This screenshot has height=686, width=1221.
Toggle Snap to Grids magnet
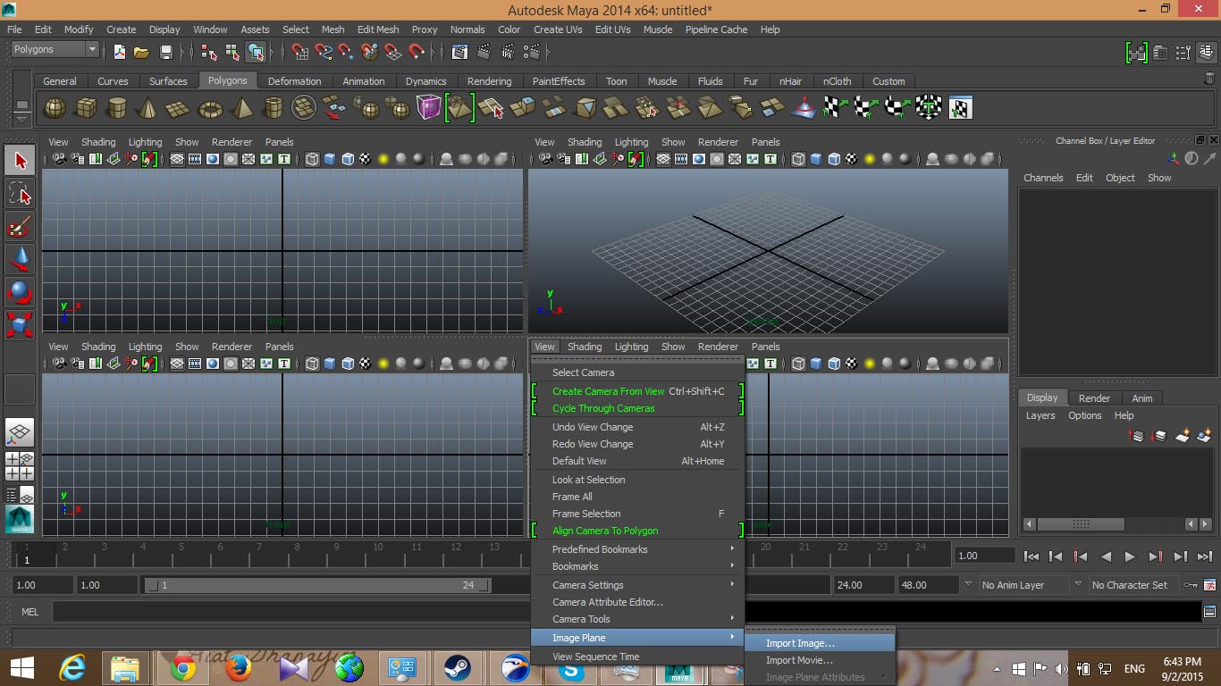click(x=300, y=52)
